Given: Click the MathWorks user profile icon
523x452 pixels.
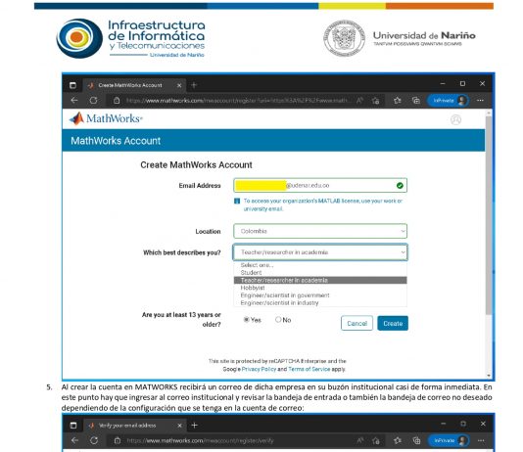Looking at the screenshot, I should [455, 119].
